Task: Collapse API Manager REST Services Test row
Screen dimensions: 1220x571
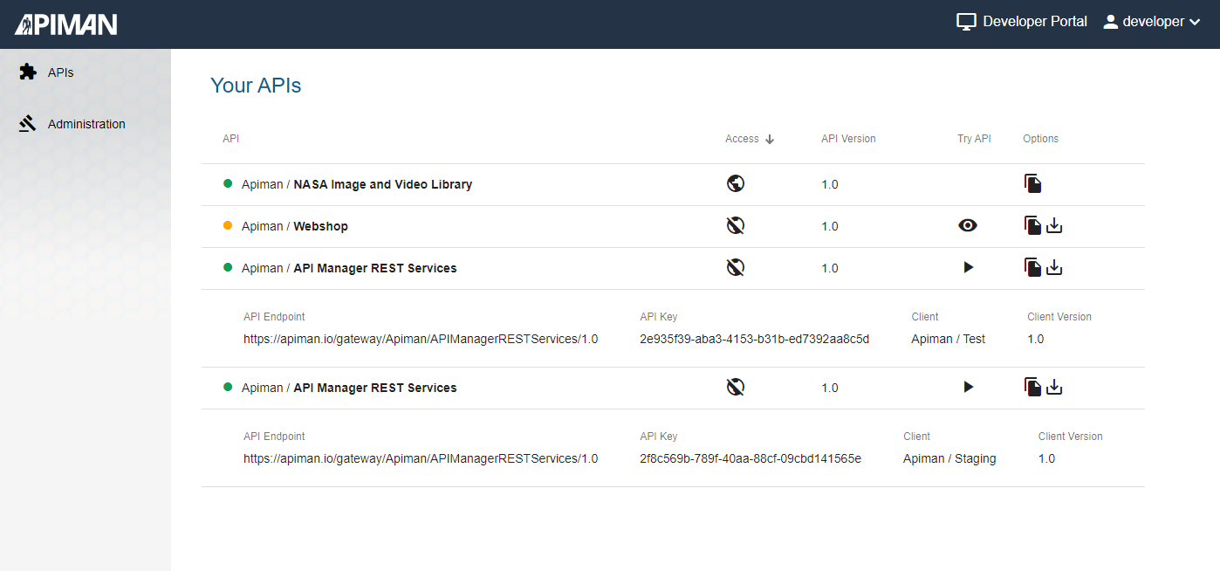Action: 673,268
